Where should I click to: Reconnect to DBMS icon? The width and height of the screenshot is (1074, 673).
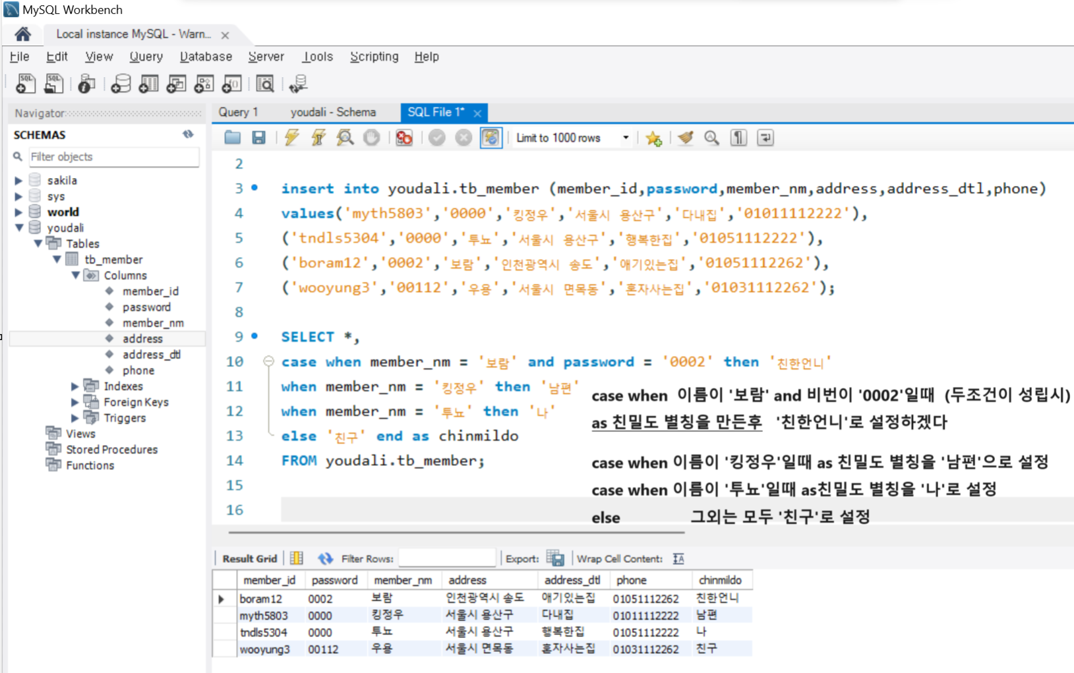coord(298,84)
